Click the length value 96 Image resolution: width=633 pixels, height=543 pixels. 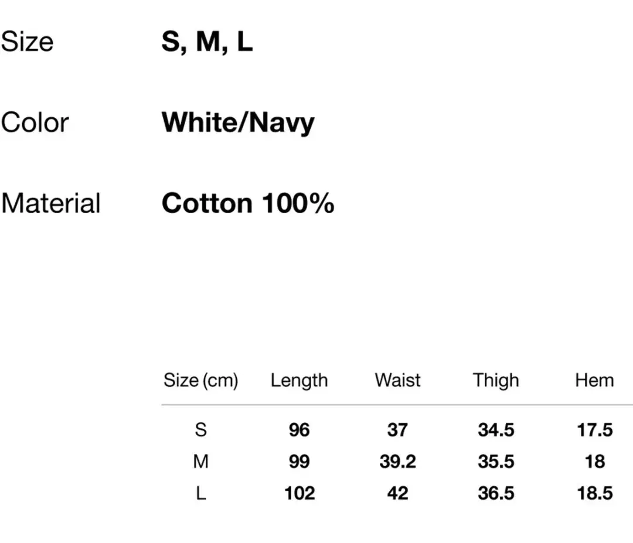pos(299,429)
